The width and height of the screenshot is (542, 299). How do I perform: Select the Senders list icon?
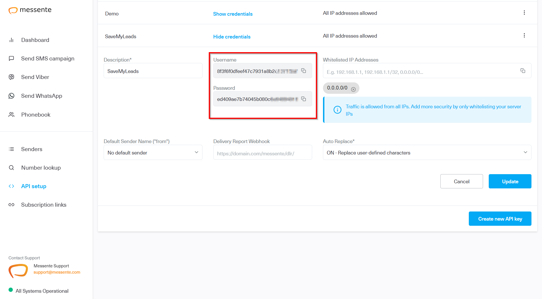click(11, 149)
